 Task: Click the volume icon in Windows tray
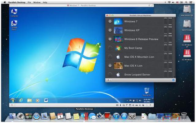(140, 101)
